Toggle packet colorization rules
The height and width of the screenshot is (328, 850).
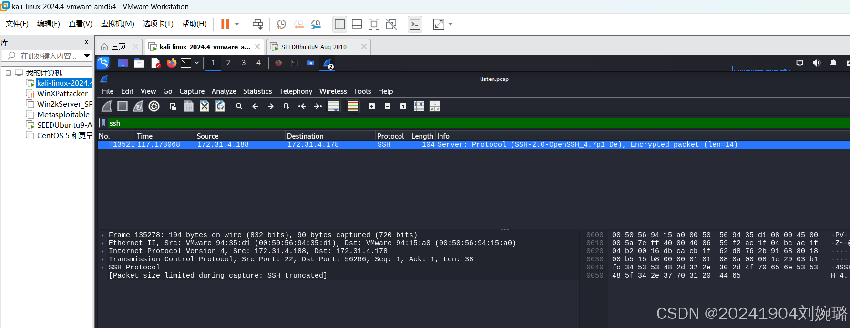pos(353,106)
